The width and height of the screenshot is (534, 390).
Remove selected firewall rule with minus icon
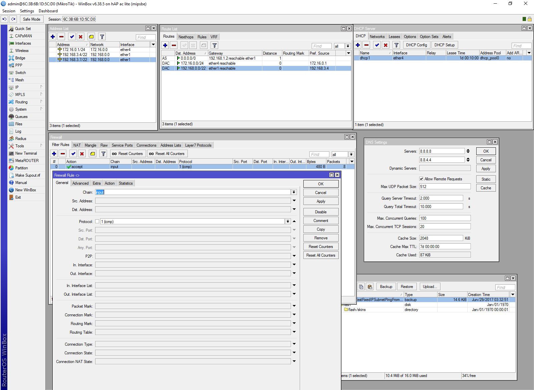click(63, 154)
